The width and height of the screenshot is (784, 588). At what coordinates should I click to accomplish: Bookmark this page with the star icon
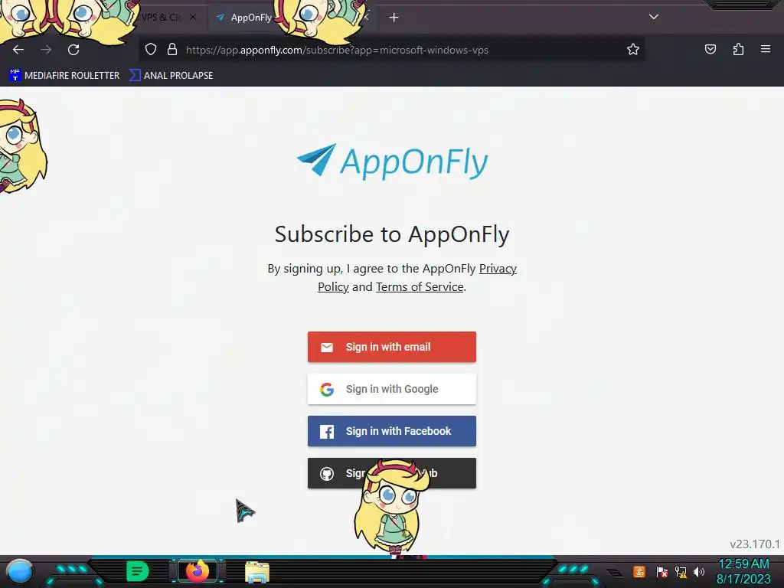click(x=633, y=50)
